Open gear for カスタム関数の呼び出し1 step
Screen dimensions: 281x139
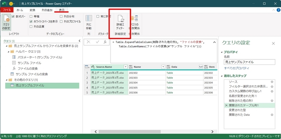[x=272, y=91]
